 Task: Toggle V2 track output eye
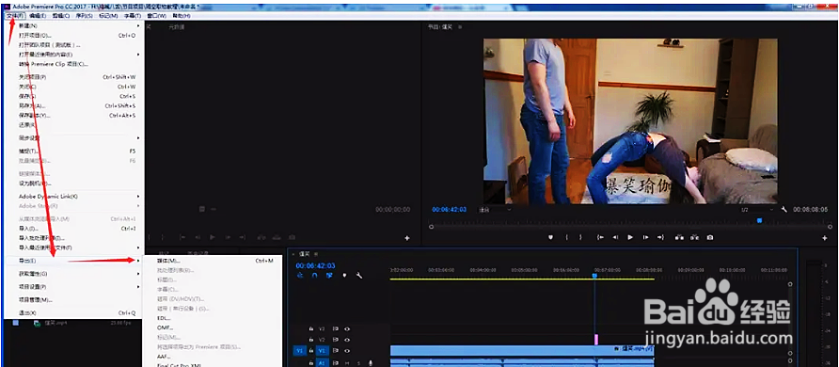[347, 339]
